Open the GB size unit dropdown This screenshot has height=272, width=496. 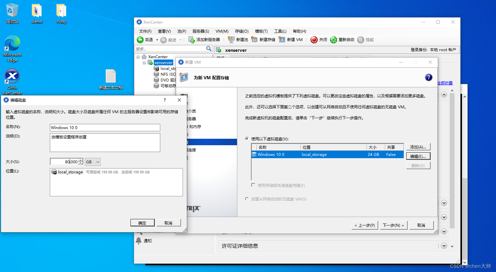[93, 162]
